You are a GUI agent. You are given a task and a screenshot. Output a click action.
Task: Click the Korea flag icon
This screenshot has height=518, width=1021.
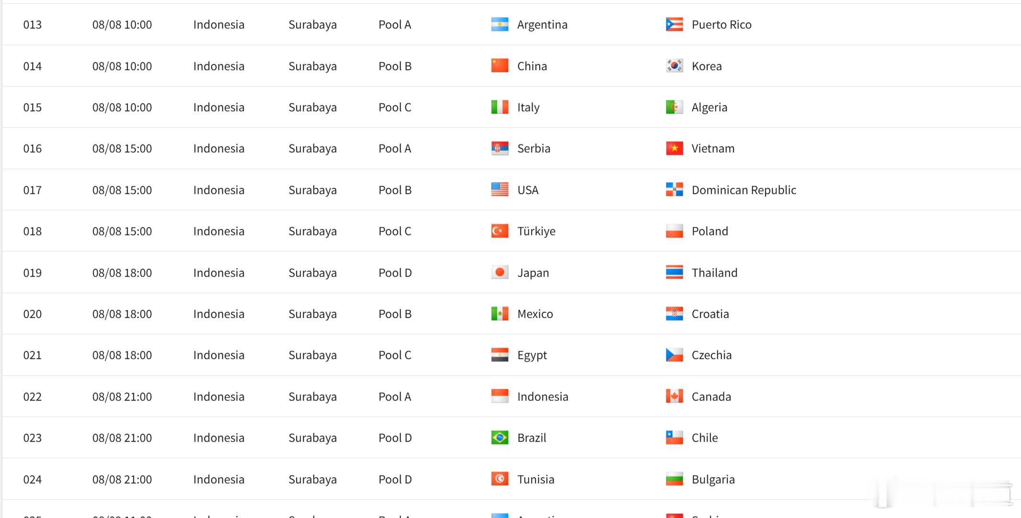[674, 66]
